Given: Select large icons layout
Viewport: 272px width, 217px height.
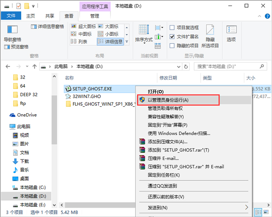Looking at the screenshot, I should click(108, 26).
